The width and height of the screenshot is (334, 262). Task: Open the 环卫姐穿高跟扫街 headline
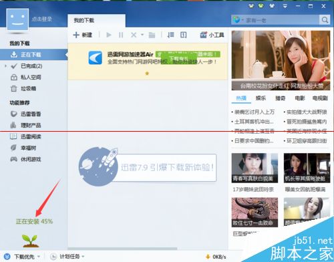(307, 141)
